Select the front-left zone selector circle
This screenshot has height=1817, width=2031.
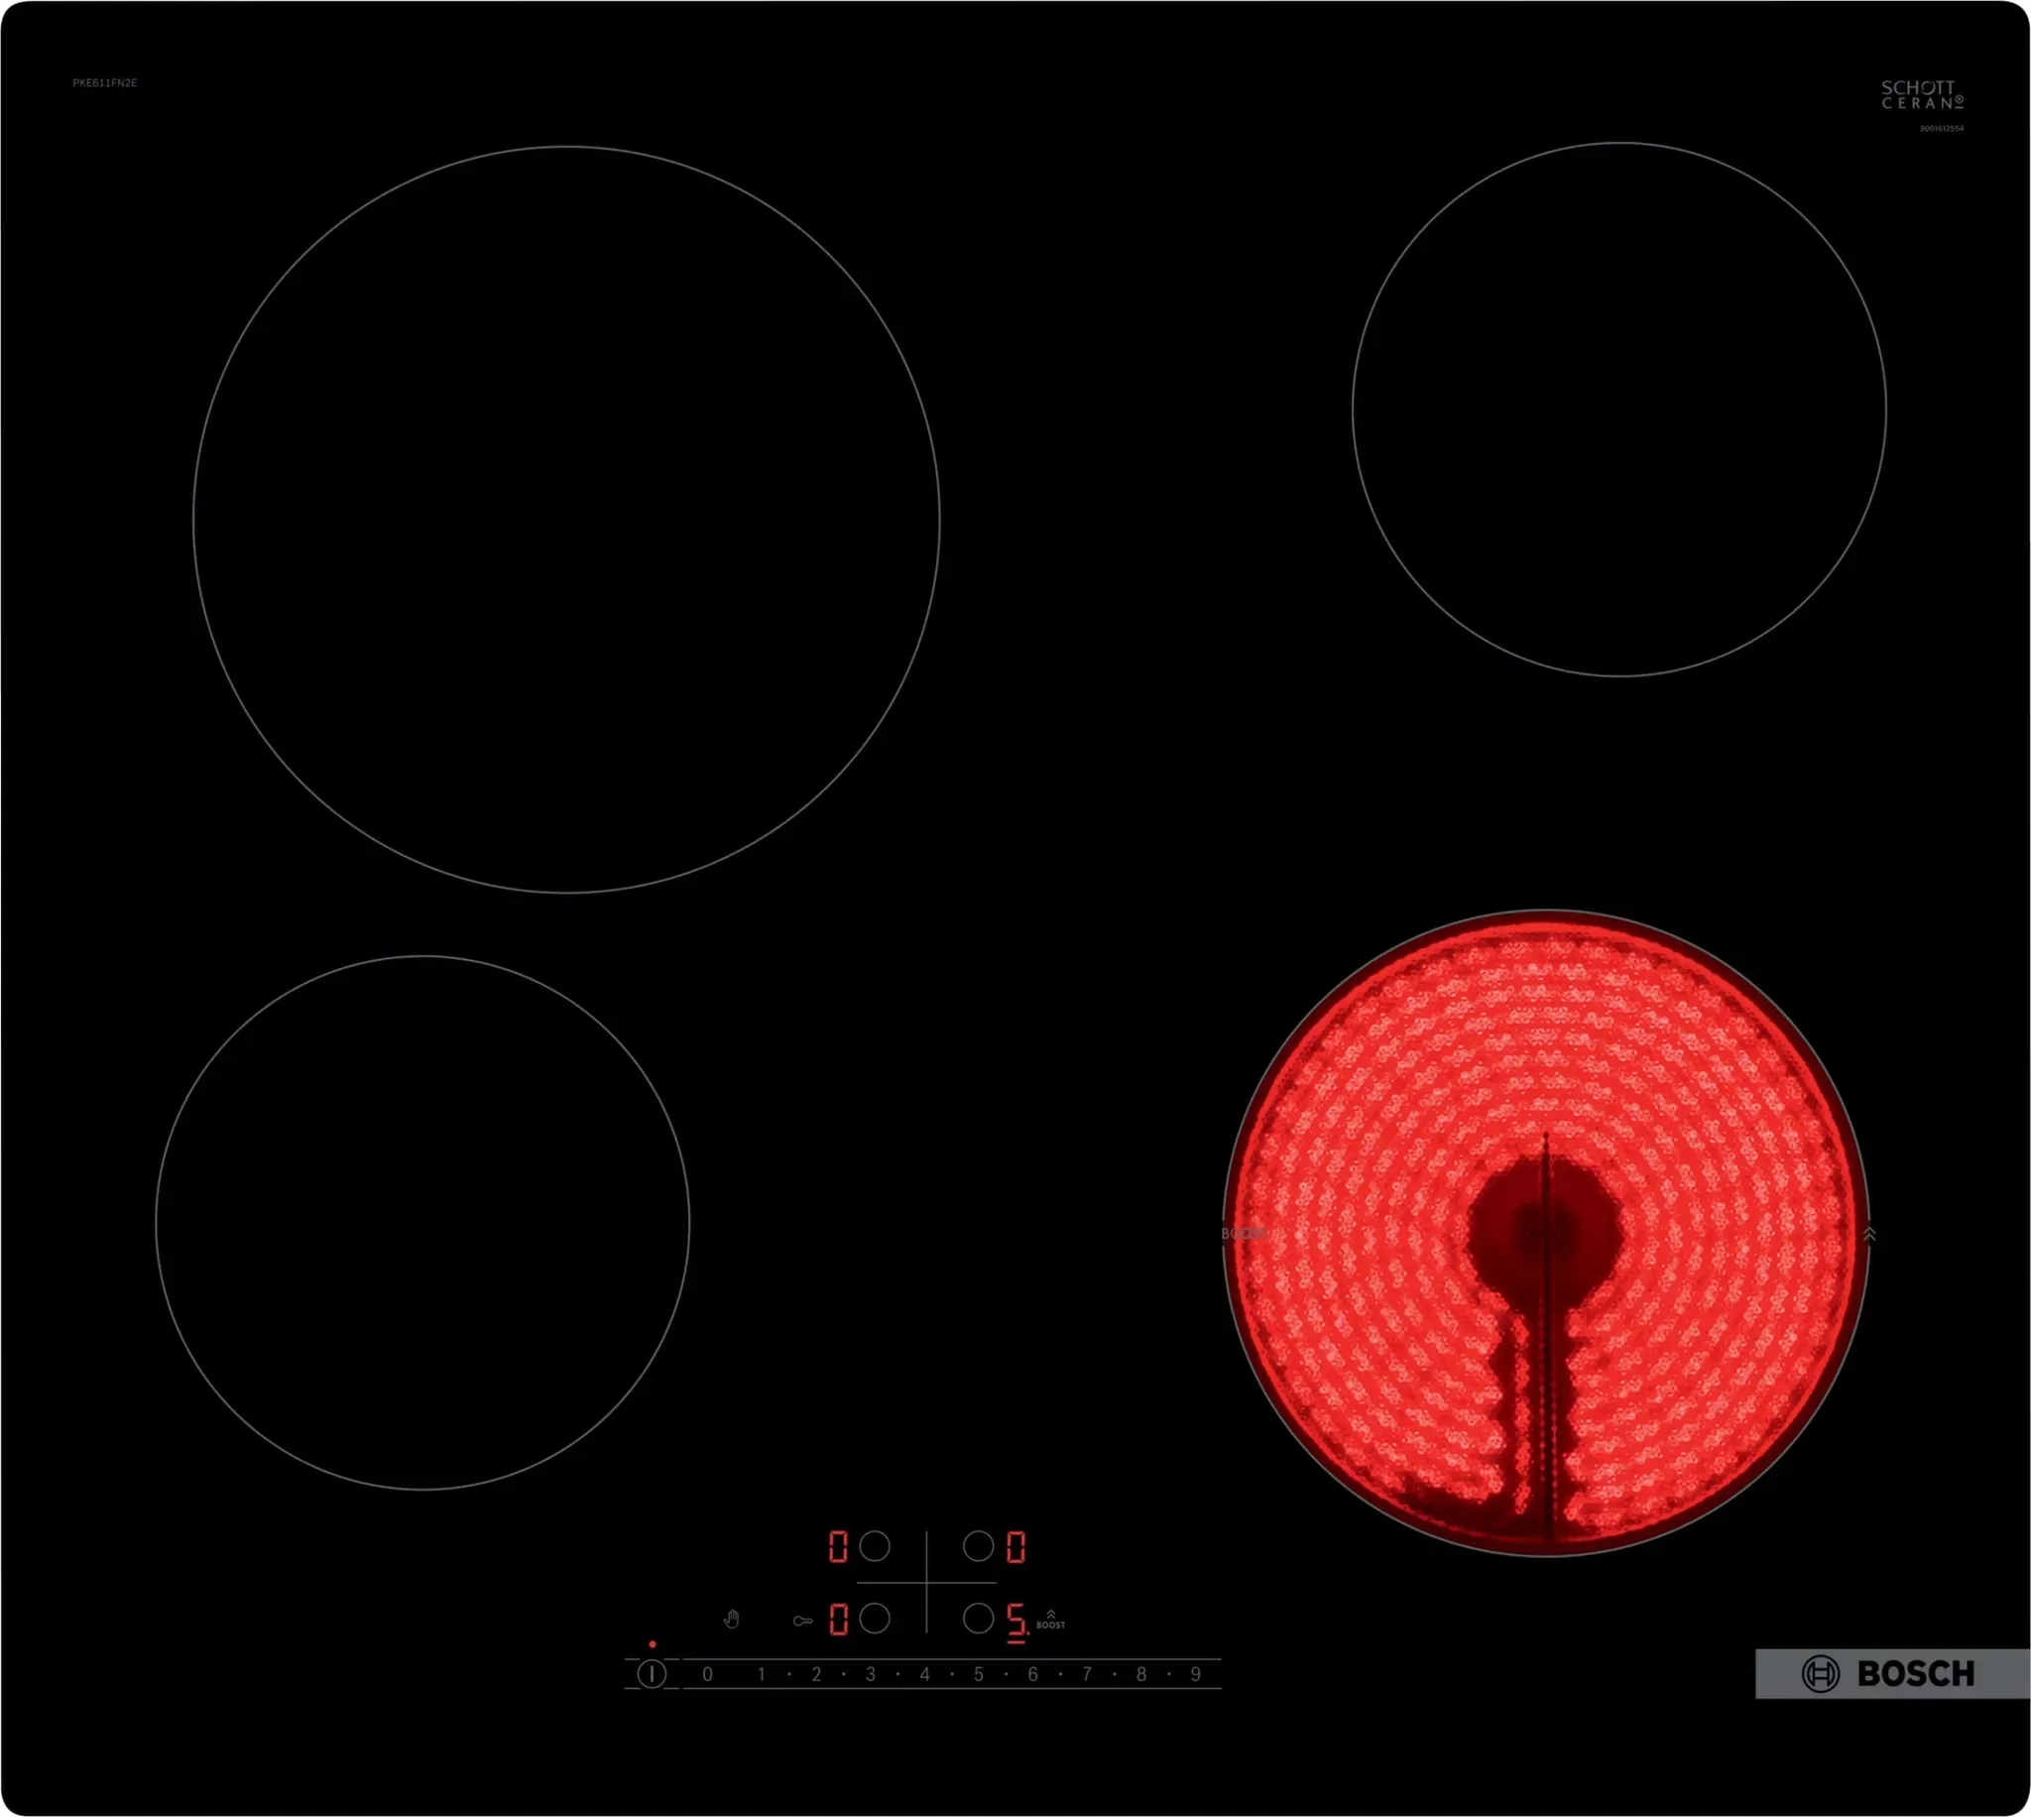click(875, 1619)
